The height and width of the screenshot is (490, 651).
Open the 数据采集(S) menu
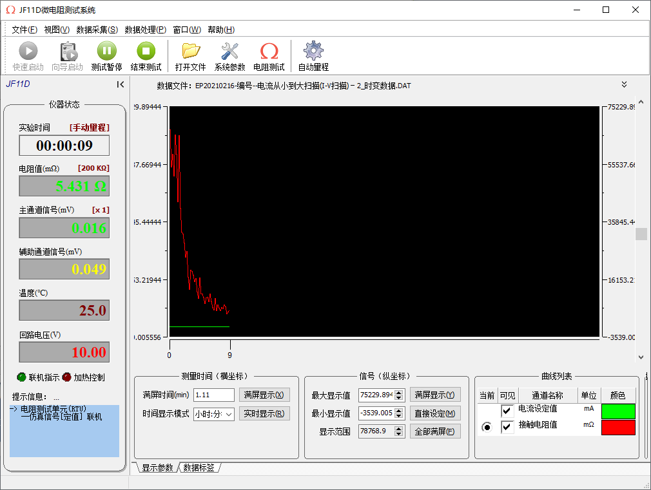pos(97,30)
